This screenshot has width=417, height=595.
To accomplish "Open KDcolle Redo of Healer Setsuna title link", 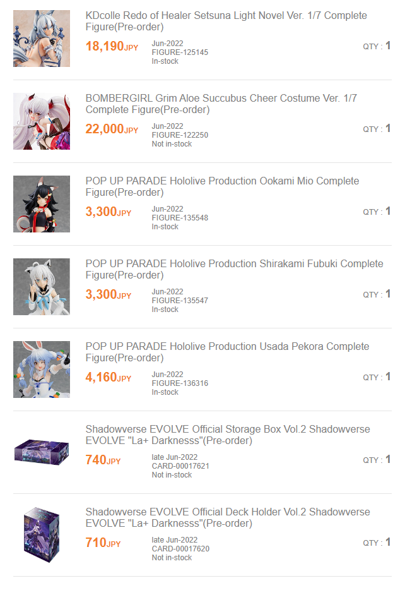I will tap(226, 21).
